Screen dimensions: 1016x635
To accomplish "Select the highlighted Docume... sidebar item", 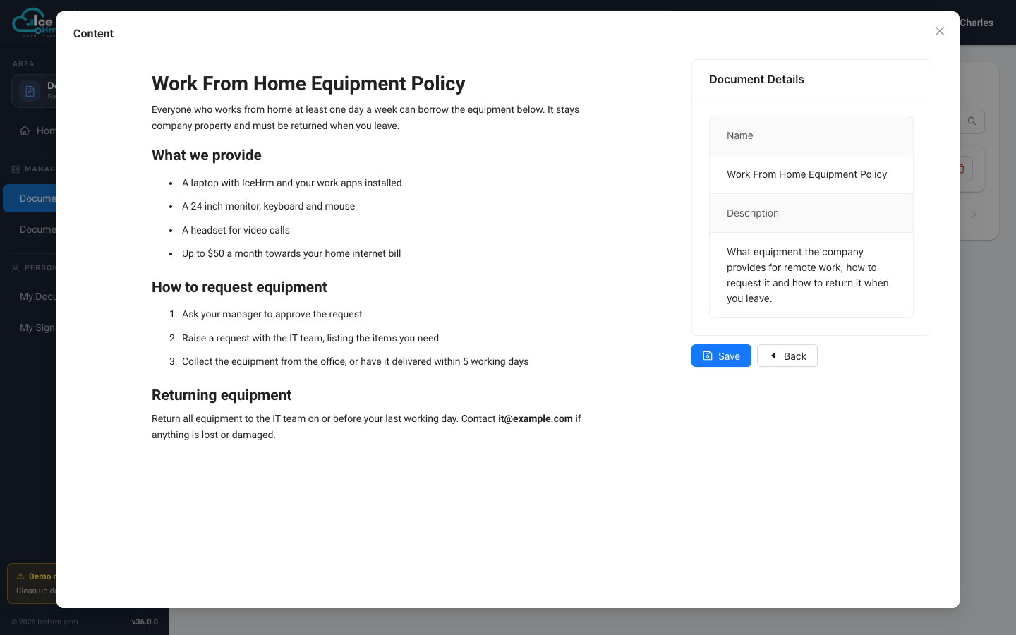I will point(30,198).
